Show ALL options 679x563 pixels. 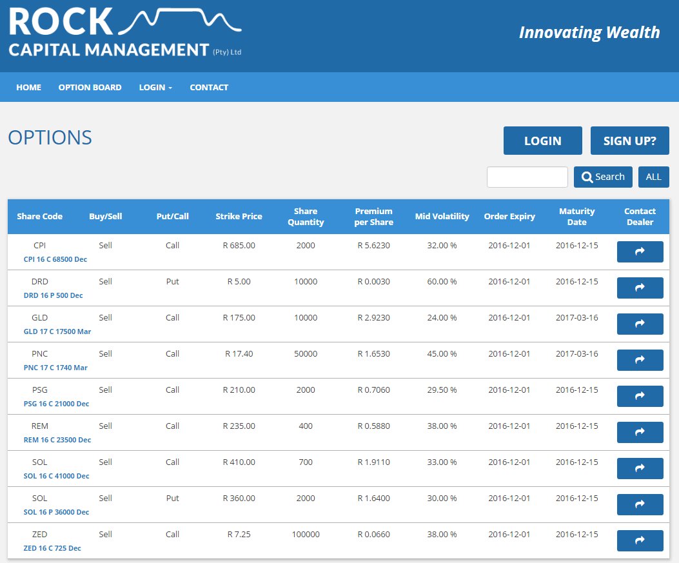[x=653, y=177]
